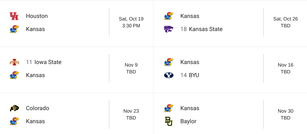This screenshot has height=134, width=307.
Task: Click Jayhawk logo in the BYU matchup
Action: click(x=169, y=62)
